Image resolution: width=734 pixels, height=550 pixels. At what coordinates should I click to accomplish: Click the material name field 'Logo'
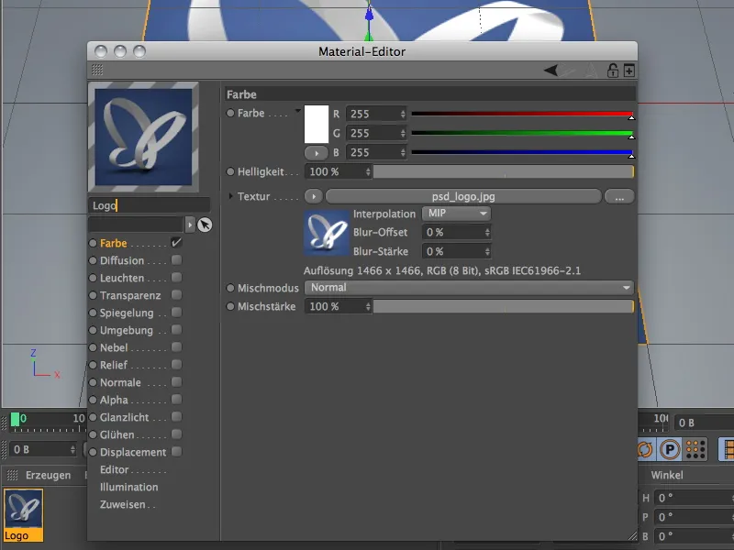pyautogui.click(x=150, y=205)
